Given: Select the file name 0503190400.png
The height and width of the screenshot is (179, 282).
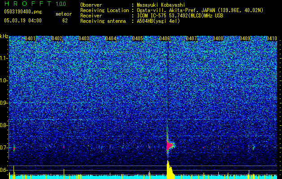Looking at the screenshot, I should 23,12.
